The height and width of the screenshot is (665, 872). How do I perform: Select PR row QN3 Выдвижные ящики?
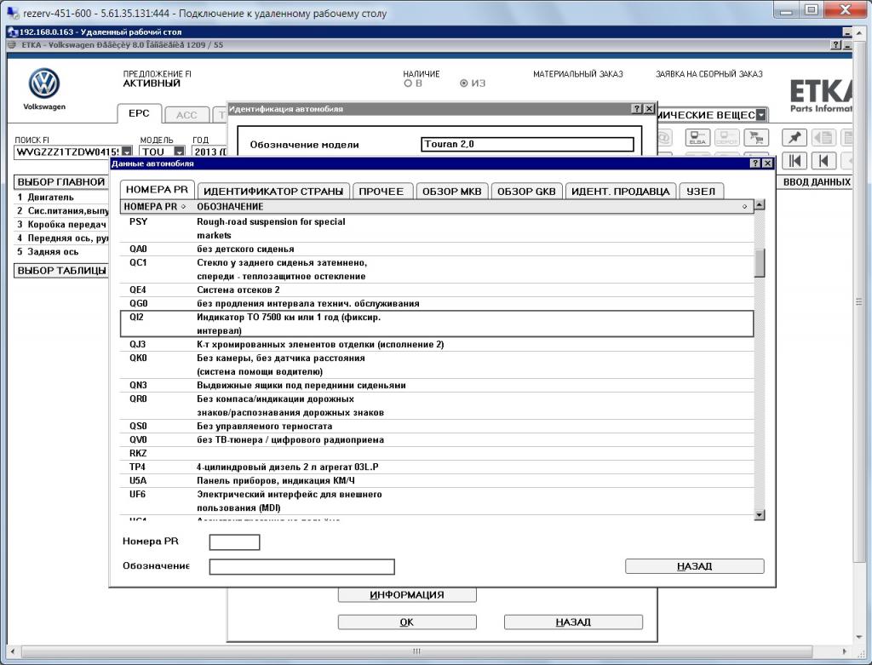pyautogui.click(x=437, y=386)
